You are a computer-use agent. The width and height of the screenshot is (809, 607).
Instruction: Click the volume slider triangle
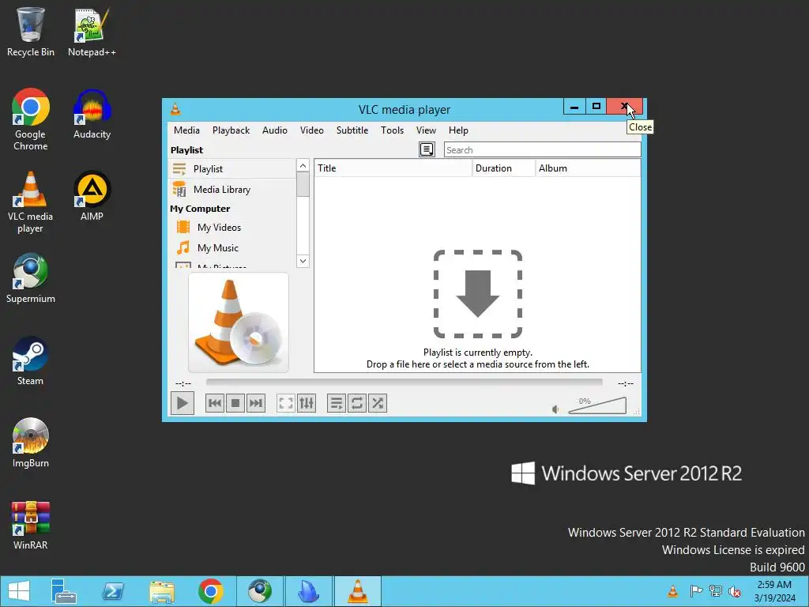click(597, 405)
